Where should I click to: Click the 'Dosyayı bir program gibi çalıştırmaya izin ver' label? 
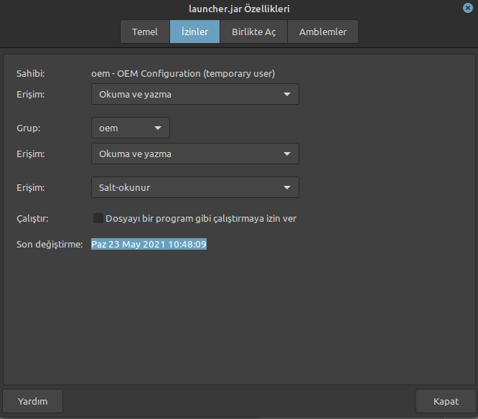coord(200,218)
